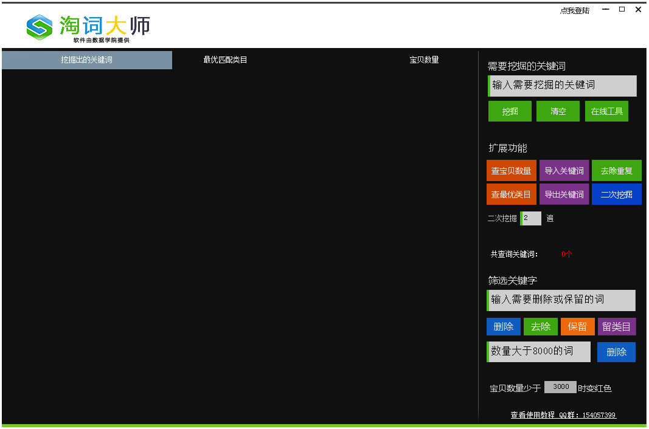Focus the keyword to dig input field
649x429 pixels.
coord(563,86)
